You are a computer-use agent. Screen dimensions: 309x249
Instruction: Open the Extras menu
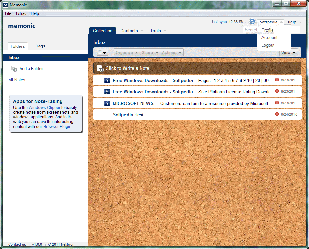[21, 13]
